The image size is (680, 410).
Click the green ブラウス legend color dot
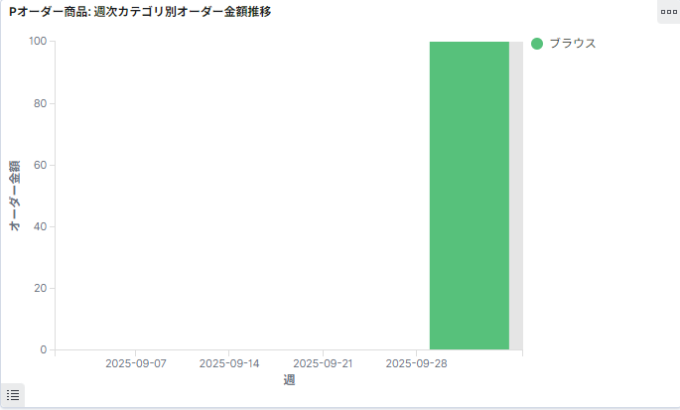pos(537,44)
